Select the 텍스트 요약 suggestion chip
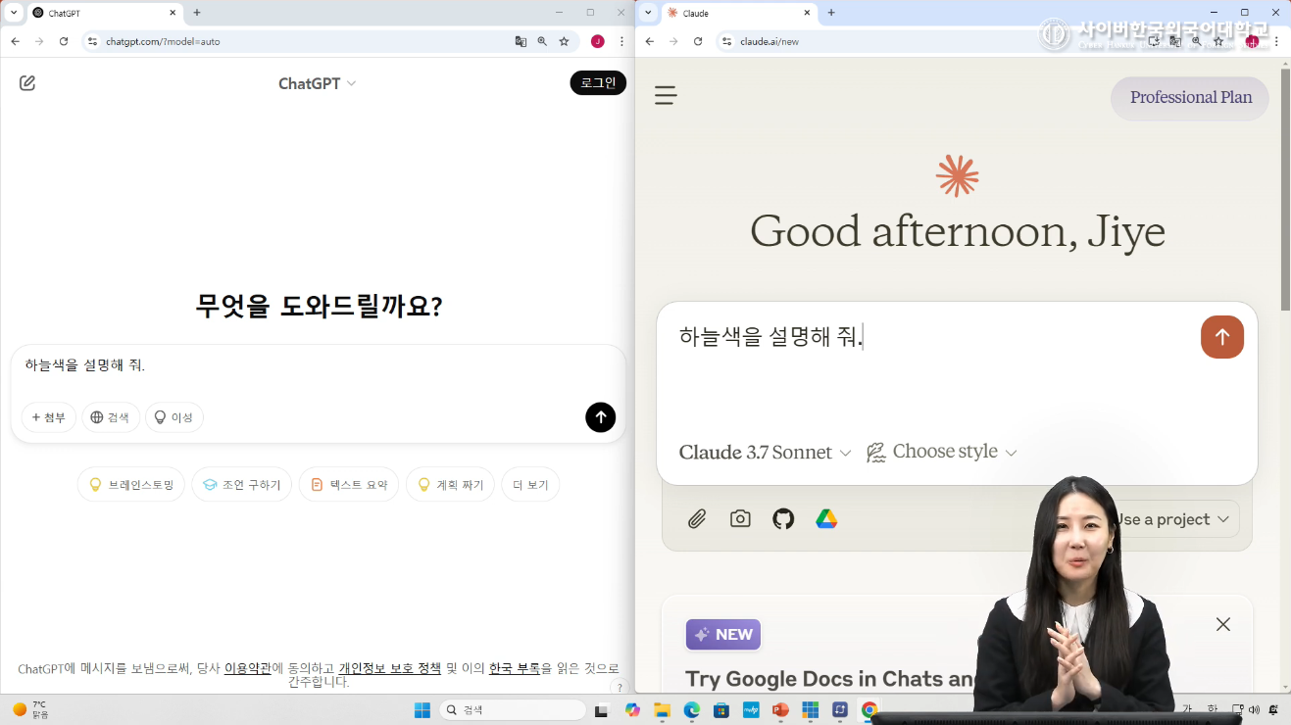1291x725 pixels. 349,484
